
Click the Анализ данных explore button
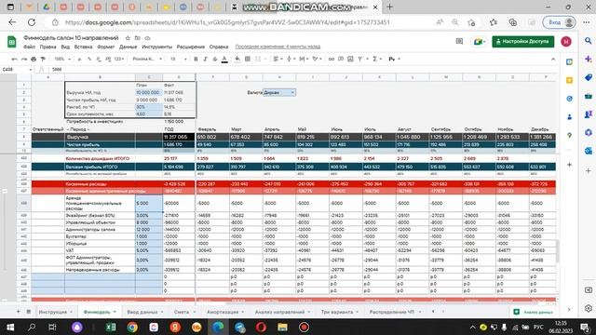tap(534, 312)
